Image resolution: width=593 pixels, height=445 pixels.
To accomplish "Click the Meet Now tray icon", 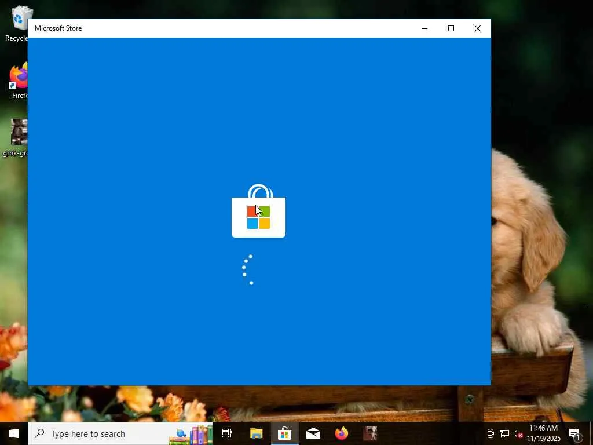I will tap(490, 433).
